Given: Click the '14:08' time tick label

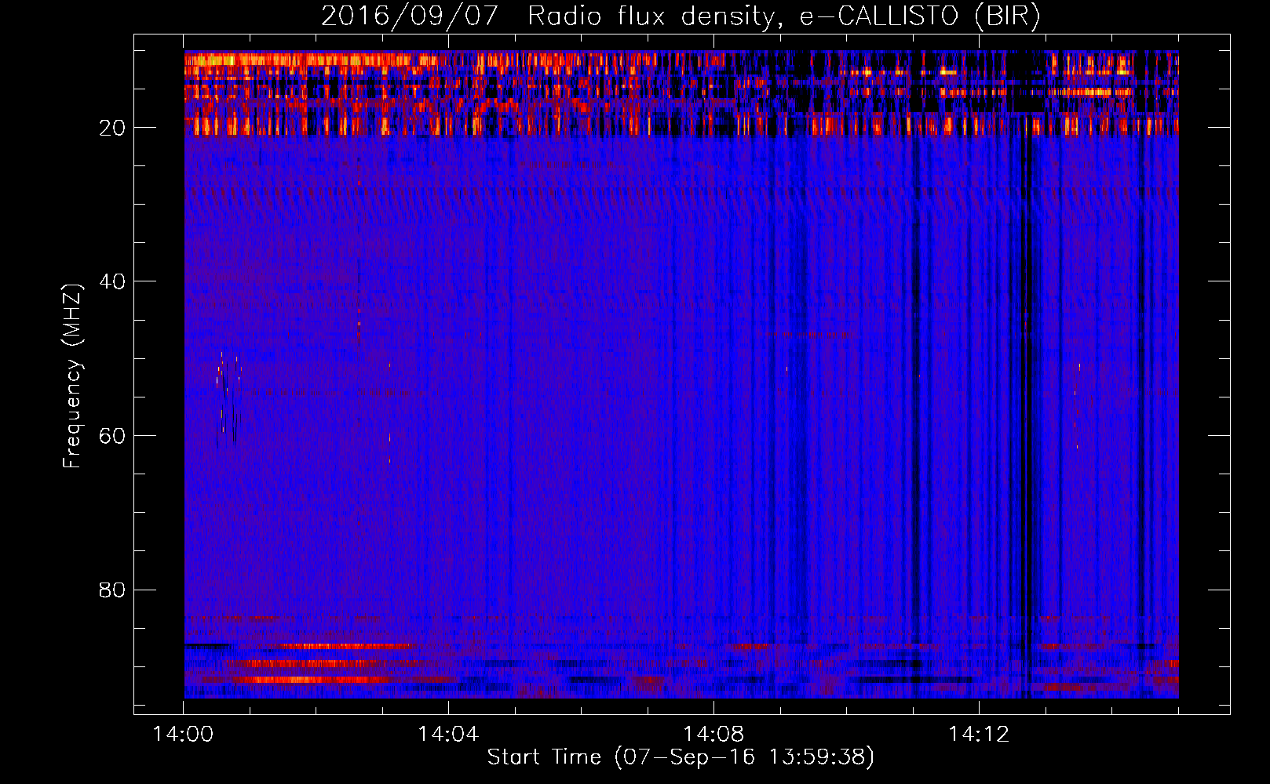Looking at the screenshot, I should coord(713,735).
